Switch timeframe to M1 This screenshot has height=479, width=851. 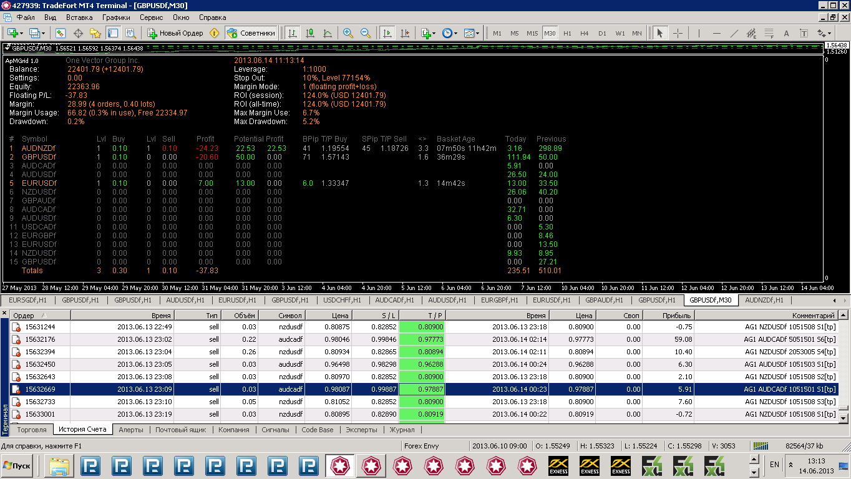click(497, 33)
